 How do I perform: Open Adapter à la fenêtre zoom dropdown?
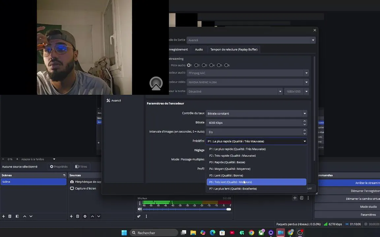tap(38, 159)
